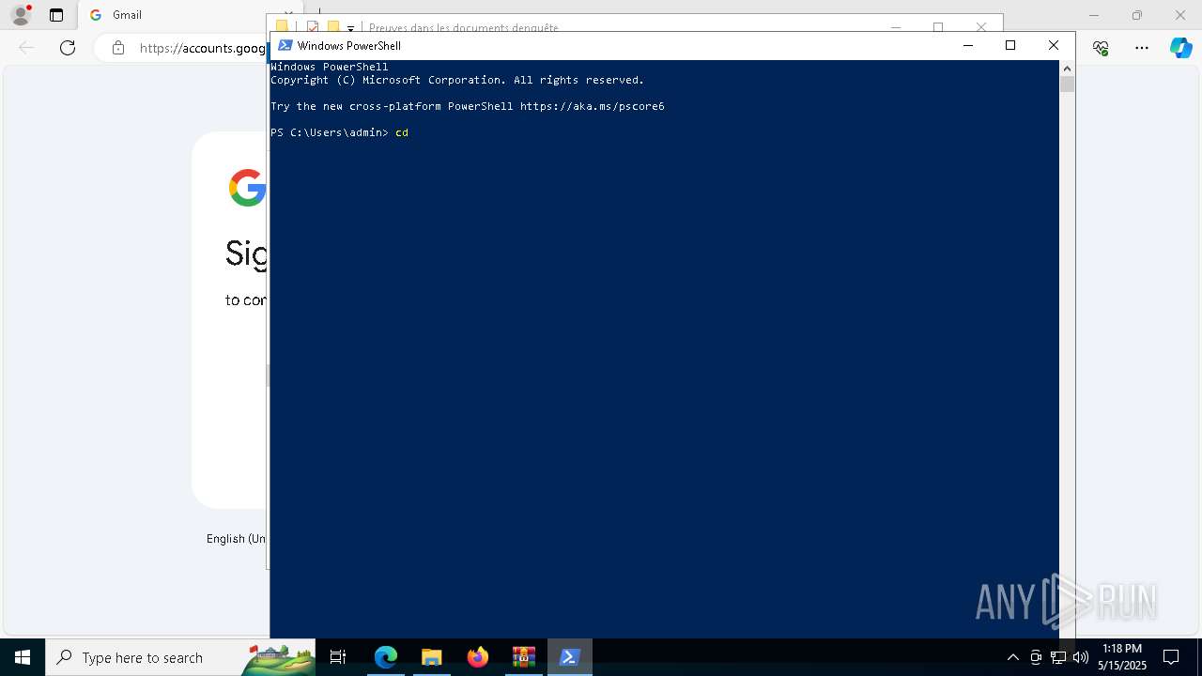The height and width of the screenshot is (676, 1202).
Task: Open the clock showing 1:18 PM
Action: (1122, 657)
